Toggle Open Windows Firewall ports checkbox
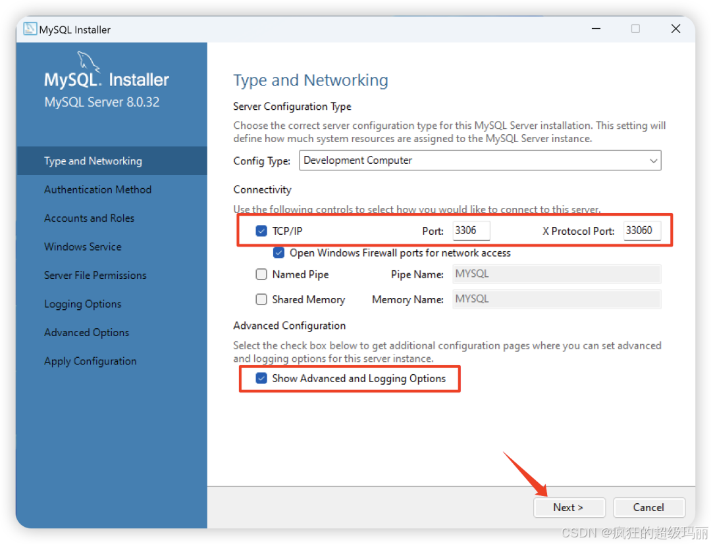 (x=279, y=253)
